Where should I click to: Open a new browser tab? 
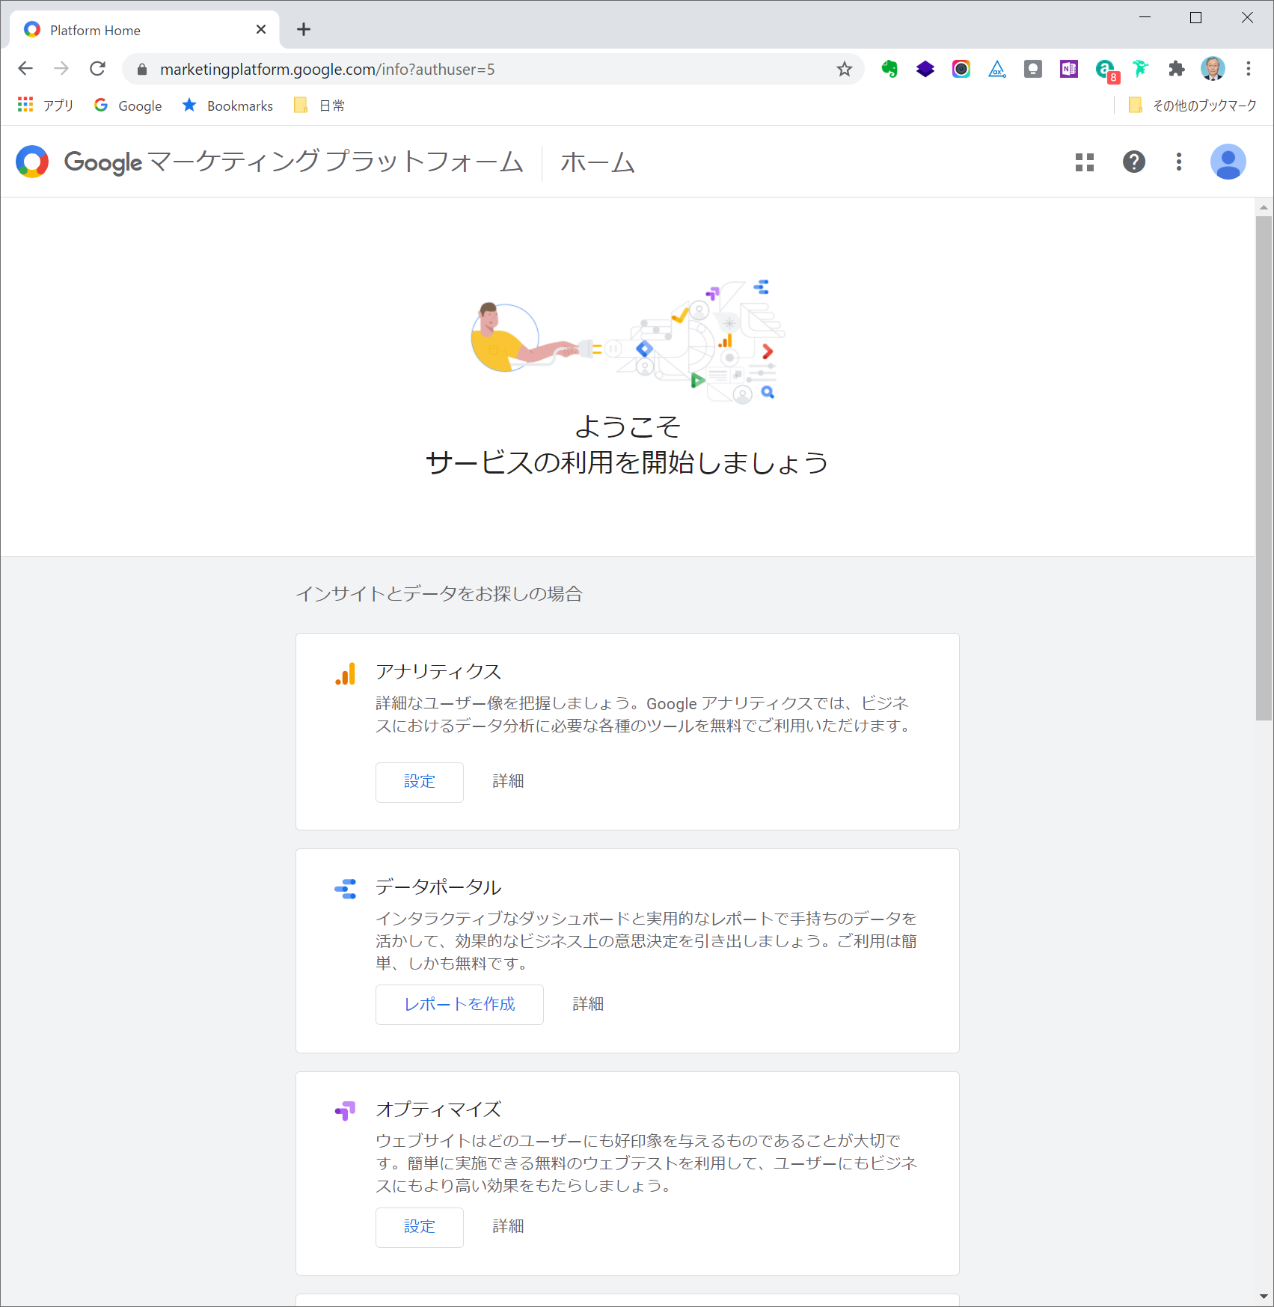tap(303, 30)
